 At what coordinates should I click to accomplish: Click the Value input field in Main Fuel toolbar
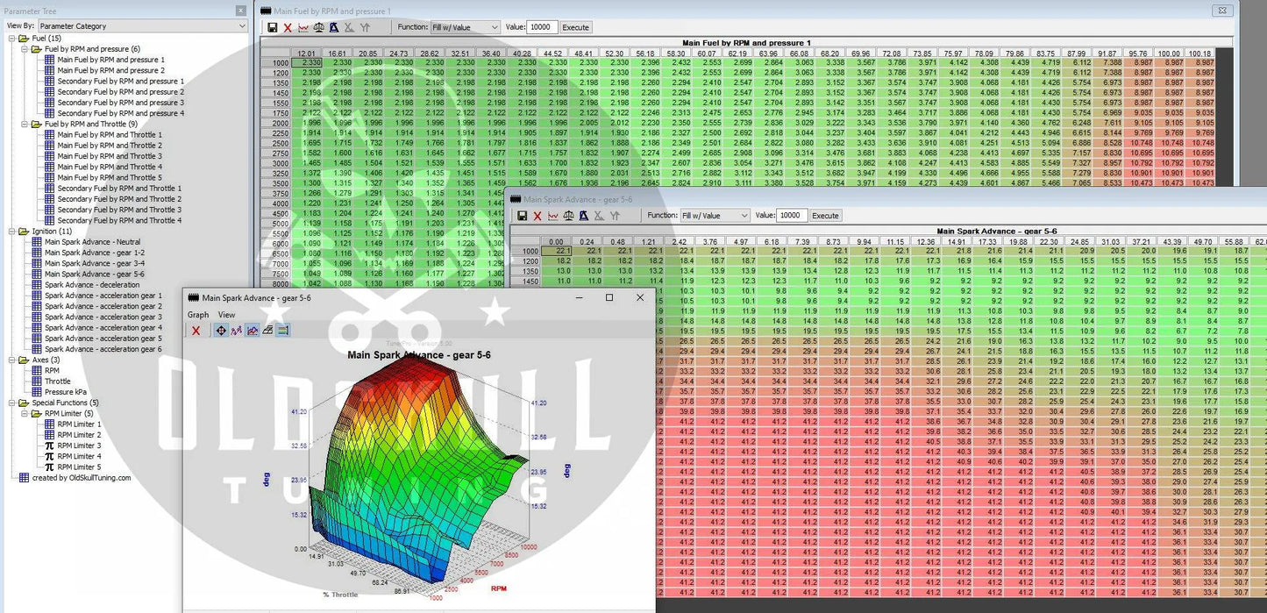click(x=542, y=27)
